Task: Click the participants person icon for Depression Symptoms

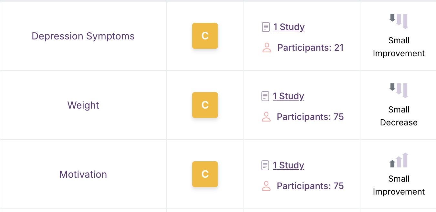Action: (x=267, y=48)
